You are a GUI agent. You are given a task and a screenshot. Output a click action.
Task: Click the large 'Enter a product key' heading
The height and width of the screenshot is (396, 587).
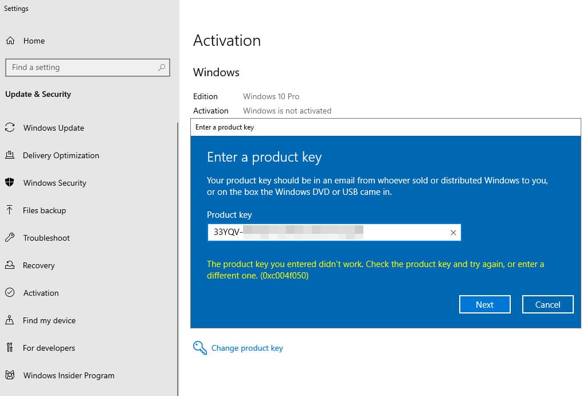(264, 157)
